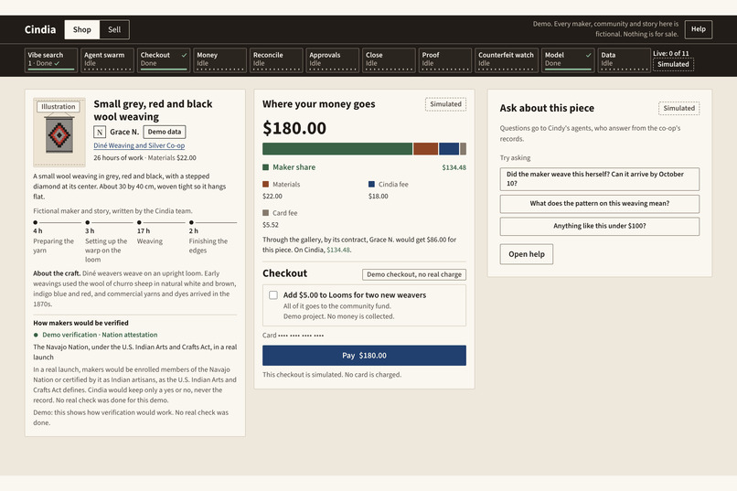Click the Card fee legend swatch

click(x=265, y=213)
